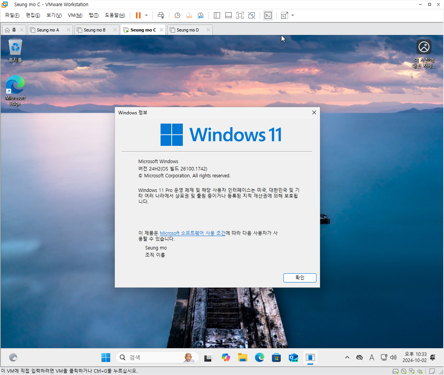Launch Copilot from the guest taskbar
The height and width of the screenshot is (375, 444).
226,357
